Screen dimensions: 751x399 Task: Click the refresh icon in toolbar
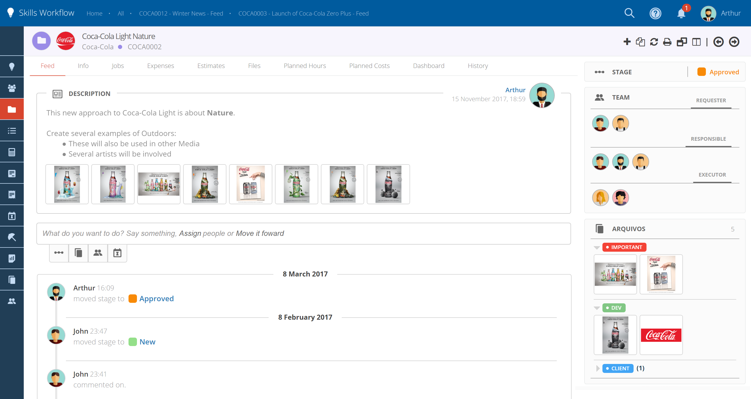tap(654, 42)
